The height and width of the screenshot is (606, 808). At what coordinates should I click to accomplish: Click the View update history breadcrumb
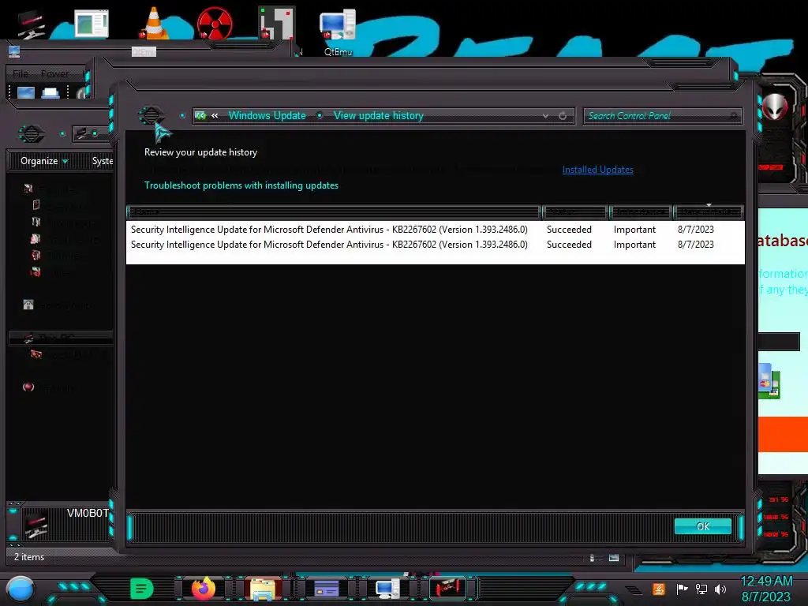click(x=378, y=115)
